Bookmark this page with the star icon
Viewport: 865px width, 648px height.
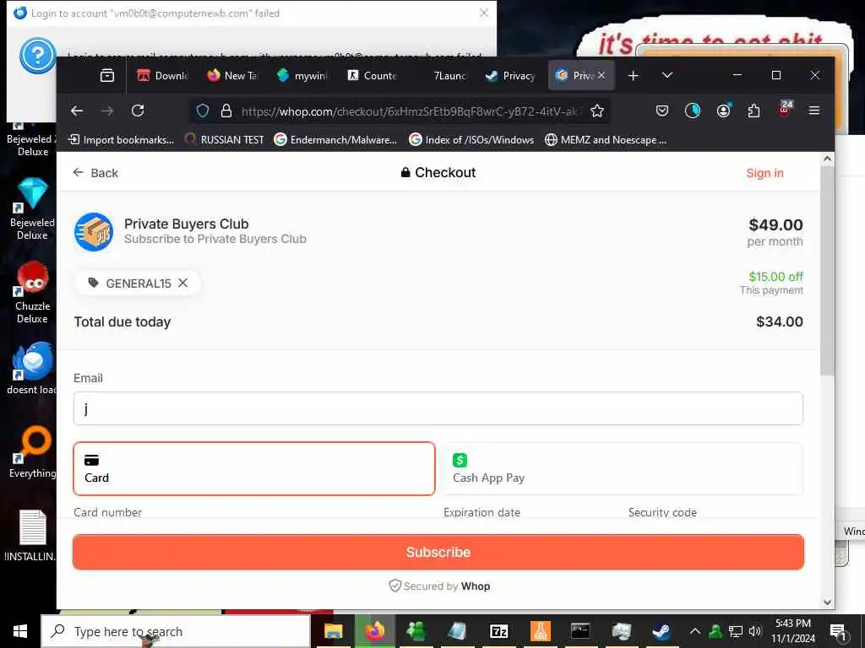tap(597, 111)
